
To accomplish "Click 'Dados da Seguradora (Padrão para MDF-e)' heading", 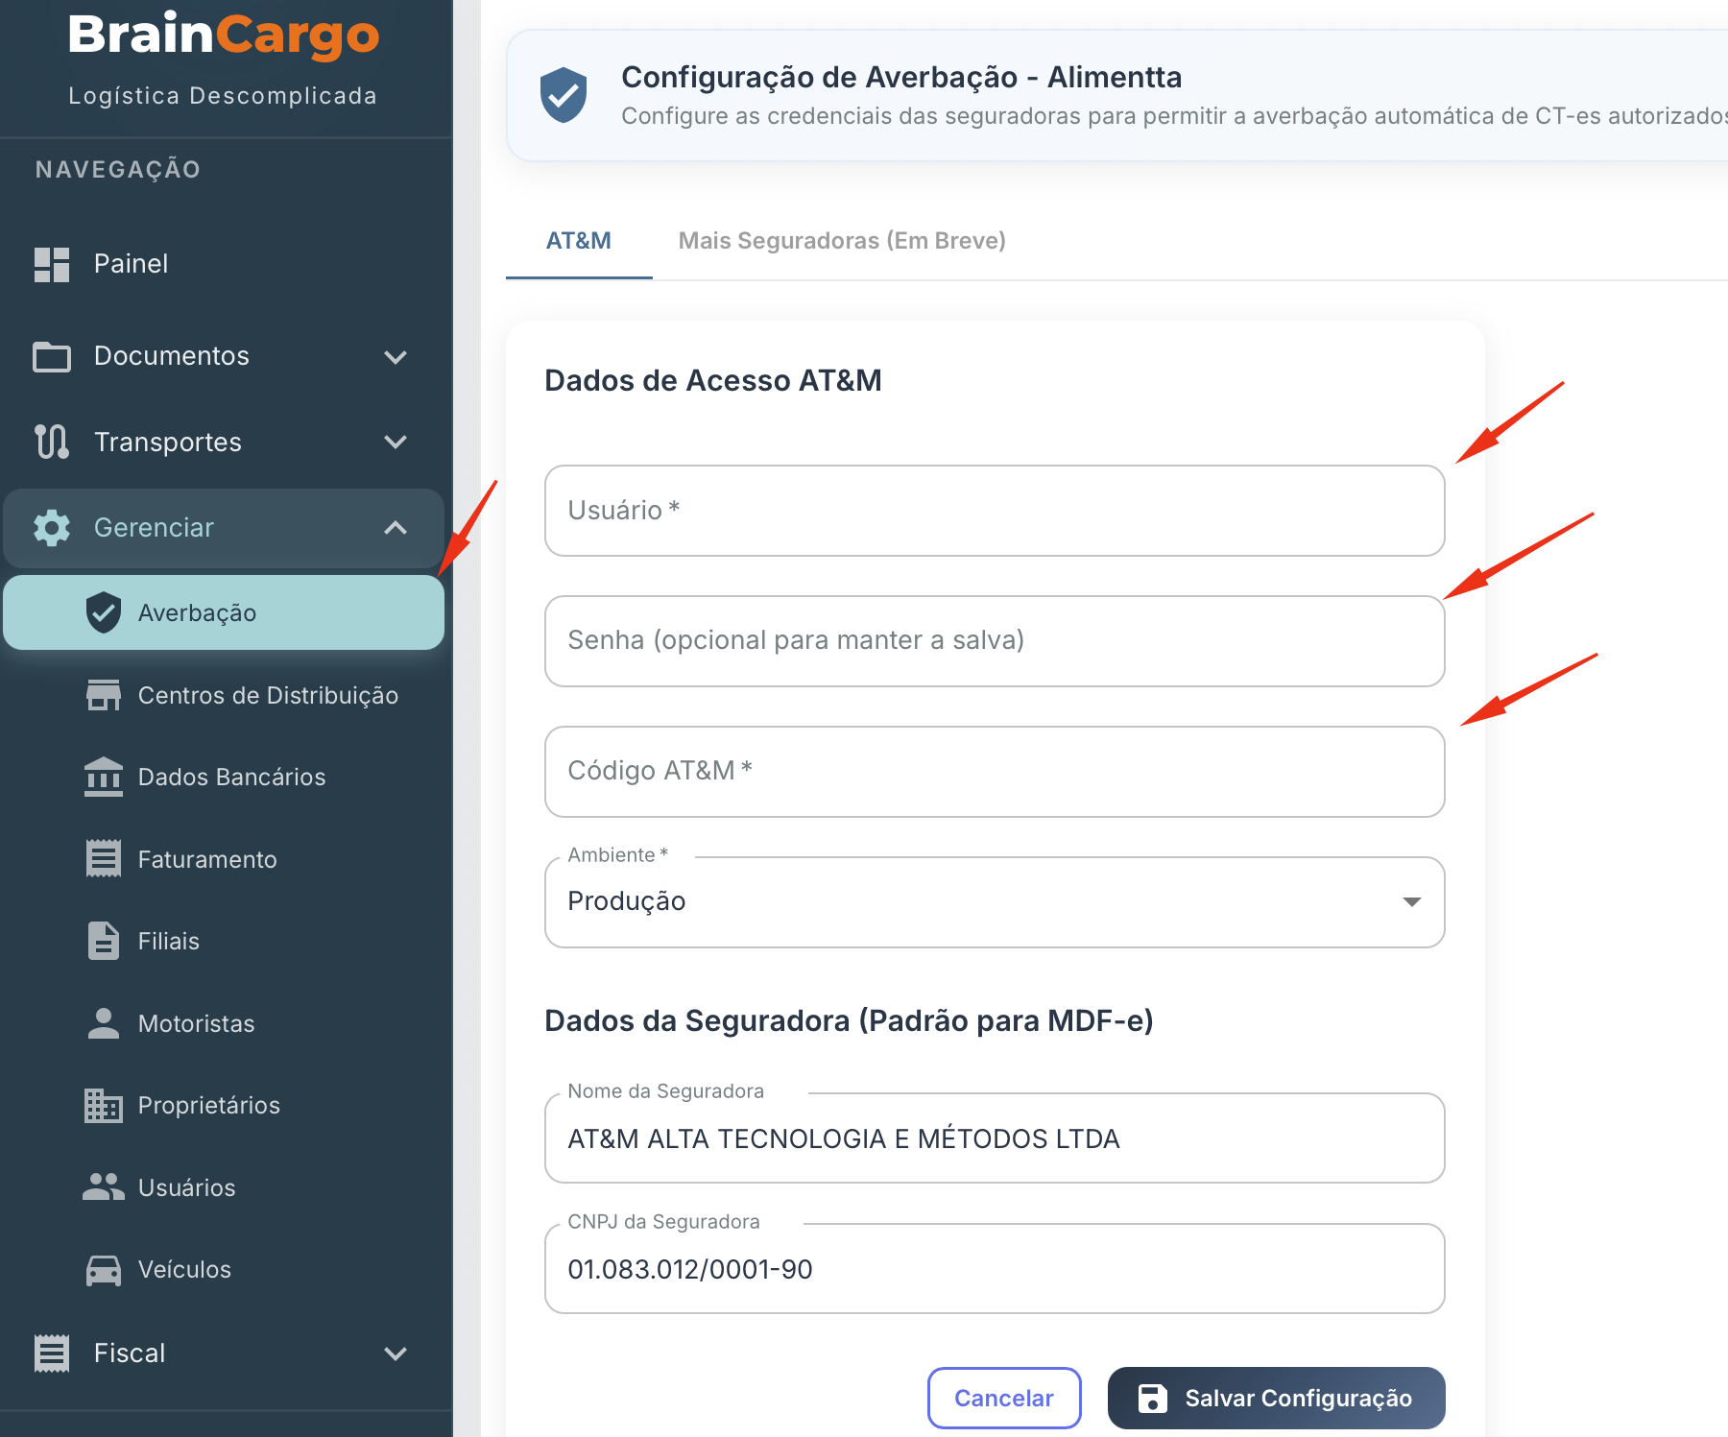I will click(x=849, y=1021).
